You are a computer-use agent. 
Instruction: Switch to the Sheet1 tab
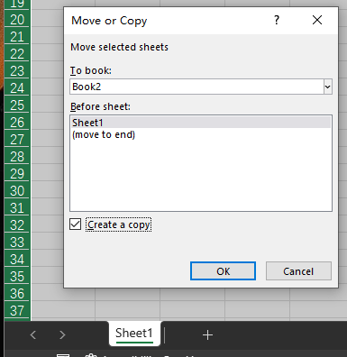pyautogui.click(x=134, y=334)
